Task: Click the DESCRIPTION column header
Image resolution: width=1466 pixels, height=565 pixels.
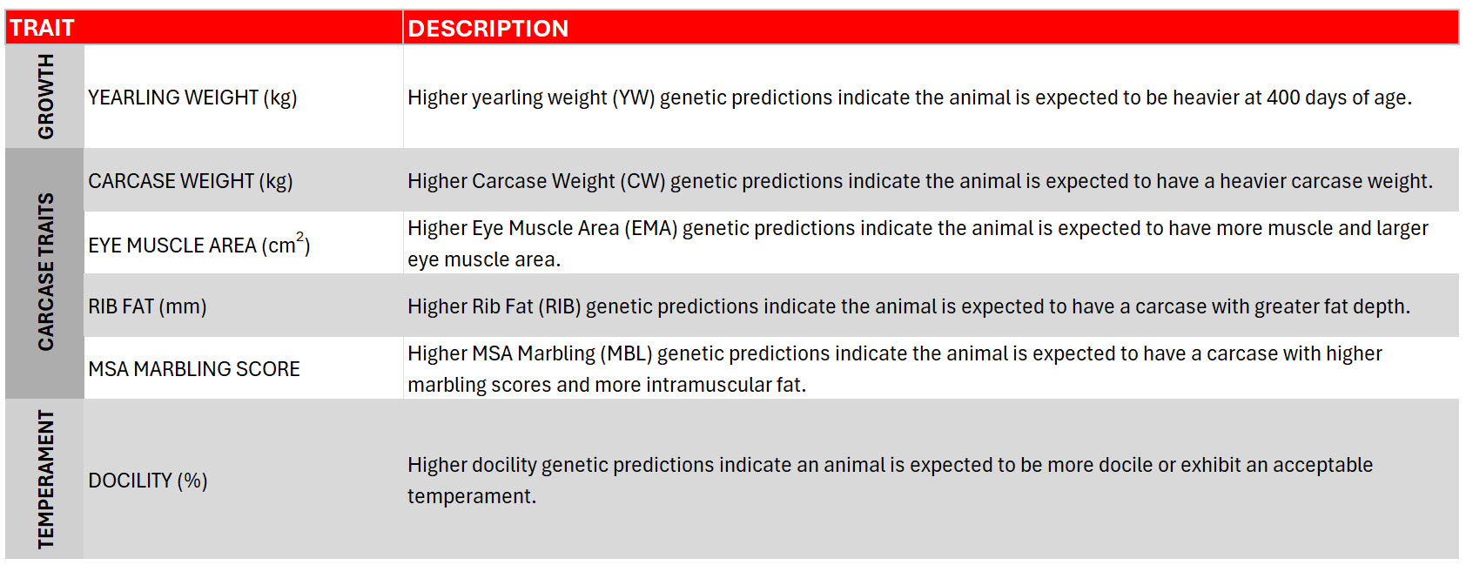Action: (488, 29)
